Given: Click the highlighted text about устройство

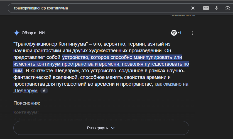Looking at the screenshot, I should tap(101, 64).
